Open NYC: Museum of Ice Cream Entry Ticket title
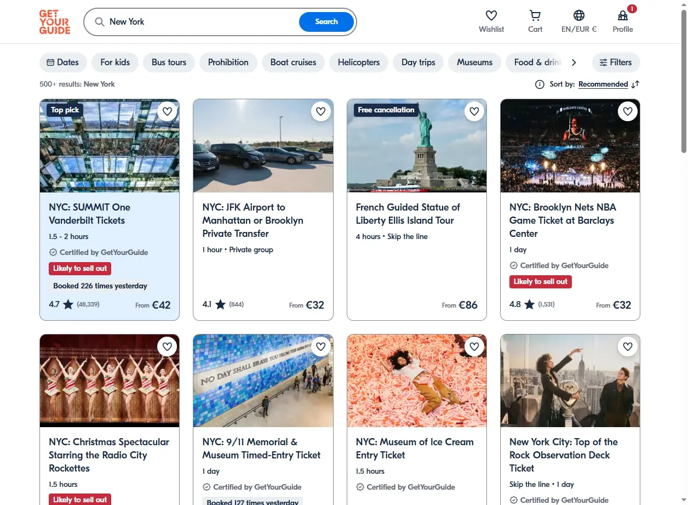Screen dimensions: 688x505 415,449
